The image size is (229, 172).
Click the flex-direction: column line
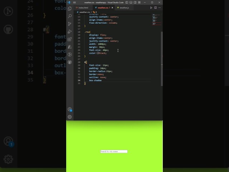(x=103, y=23)
